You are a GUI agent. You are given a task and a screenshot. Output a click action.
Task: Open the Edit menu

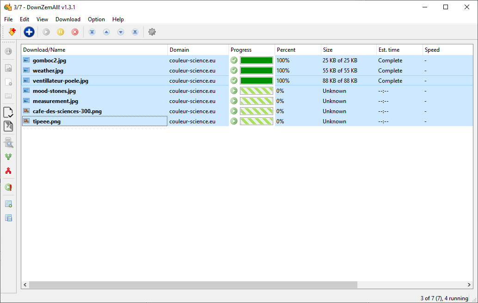click(x=25, y=19)
